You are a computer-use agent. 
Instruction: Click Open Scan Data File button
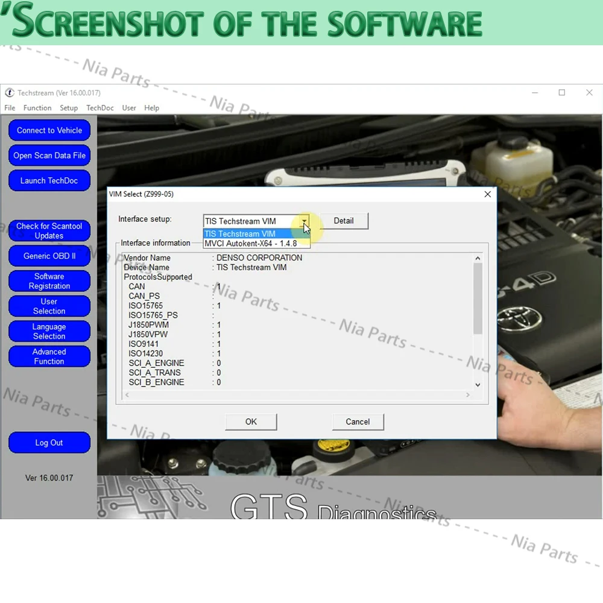pyautogui.click(x=49, y=156)
